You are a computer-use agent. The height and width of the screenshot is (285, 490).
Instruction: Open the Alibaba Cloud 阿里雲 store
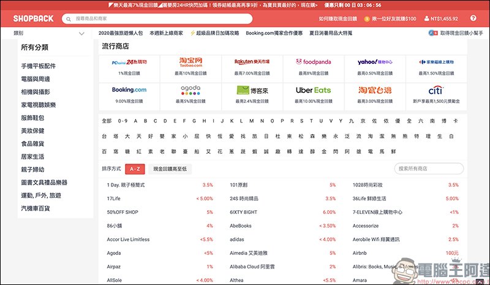[x=283, y=267]
